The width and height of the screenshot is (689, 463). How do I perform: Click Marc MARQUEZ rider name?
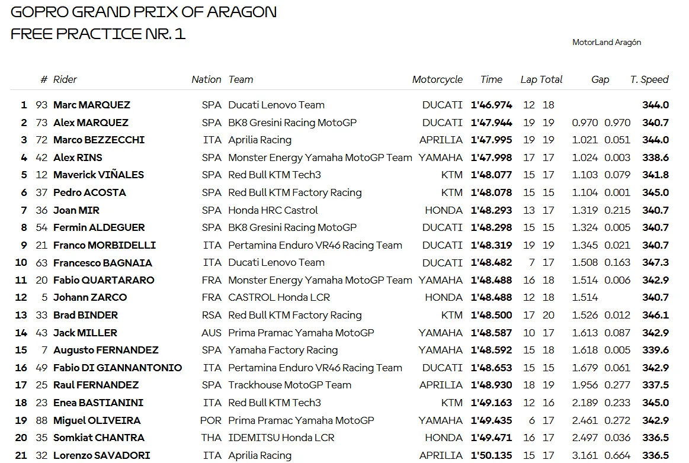click(x=92, y=105)
